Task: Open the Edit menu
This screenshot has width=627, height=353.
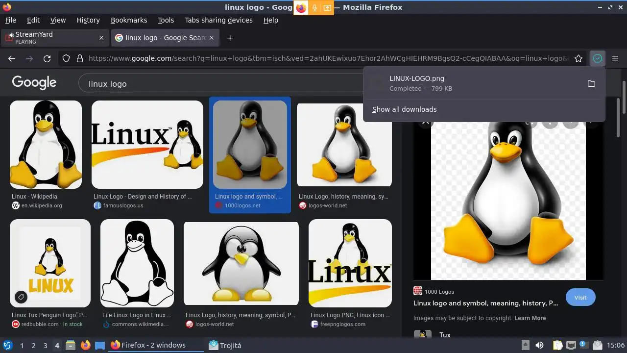Action: click(x=33, y=20)
